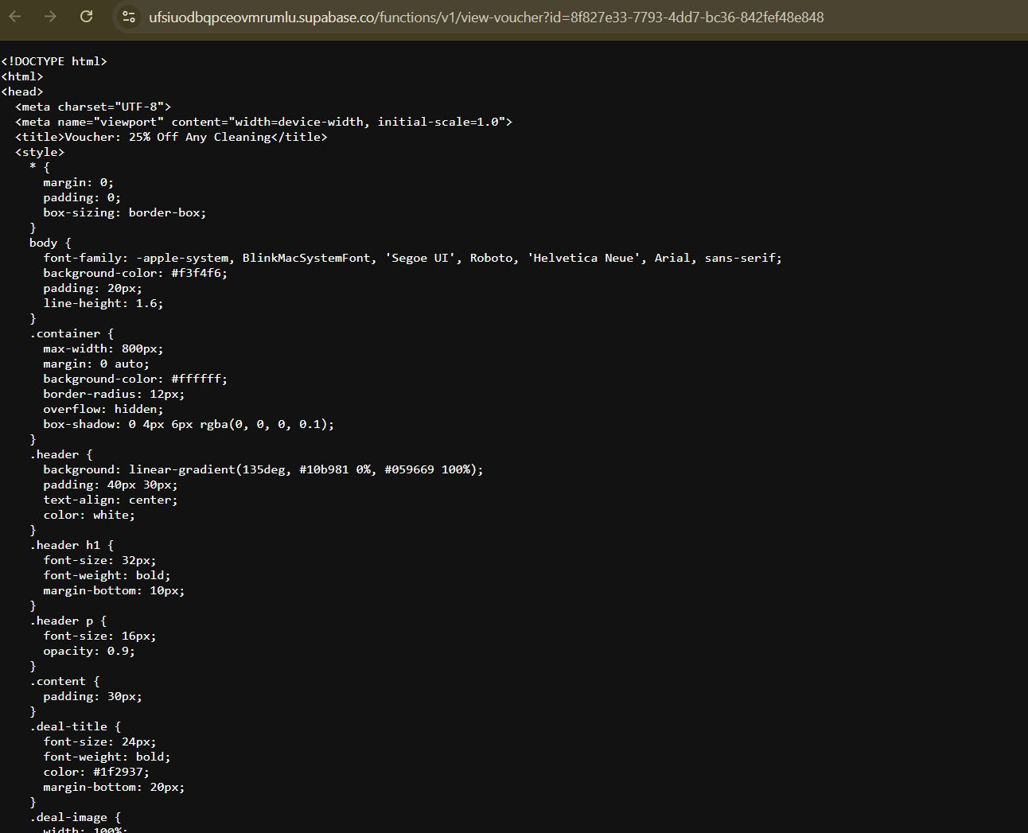Click the meta viewport line
The image size is (1028, 833).
pos(263,122)
